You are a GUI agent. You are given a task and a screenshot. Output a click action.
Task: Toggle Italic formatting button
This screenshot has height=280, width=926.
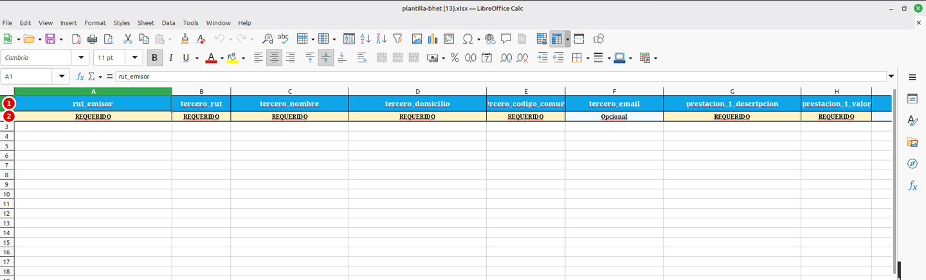point(171,58)
